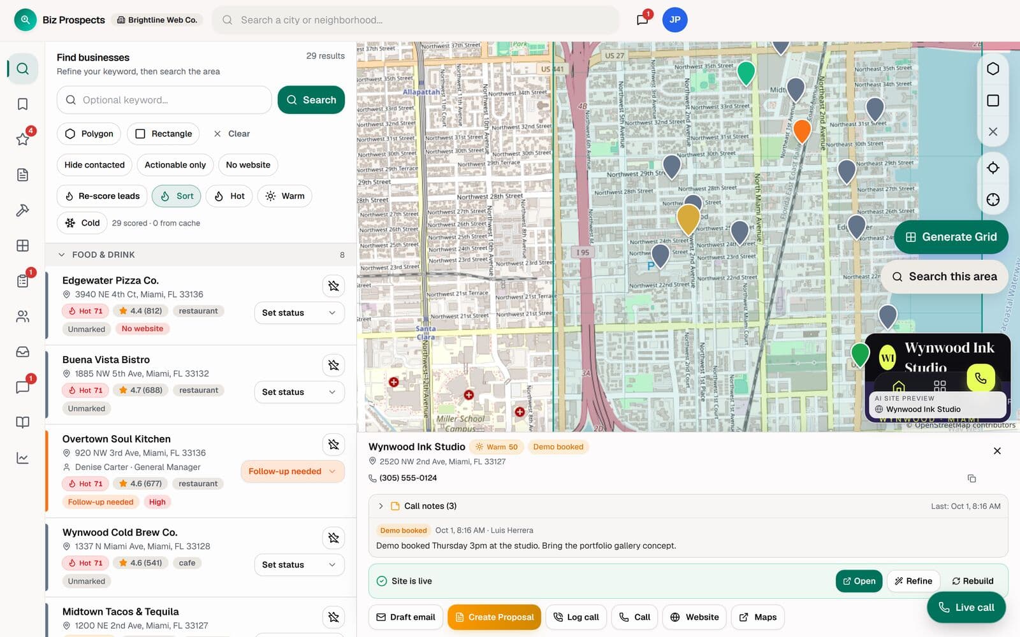The width and height of the screenshot is (1020, 637).
Task: Open the knowledge book sidebar icon
Action: tap(22, 422)
